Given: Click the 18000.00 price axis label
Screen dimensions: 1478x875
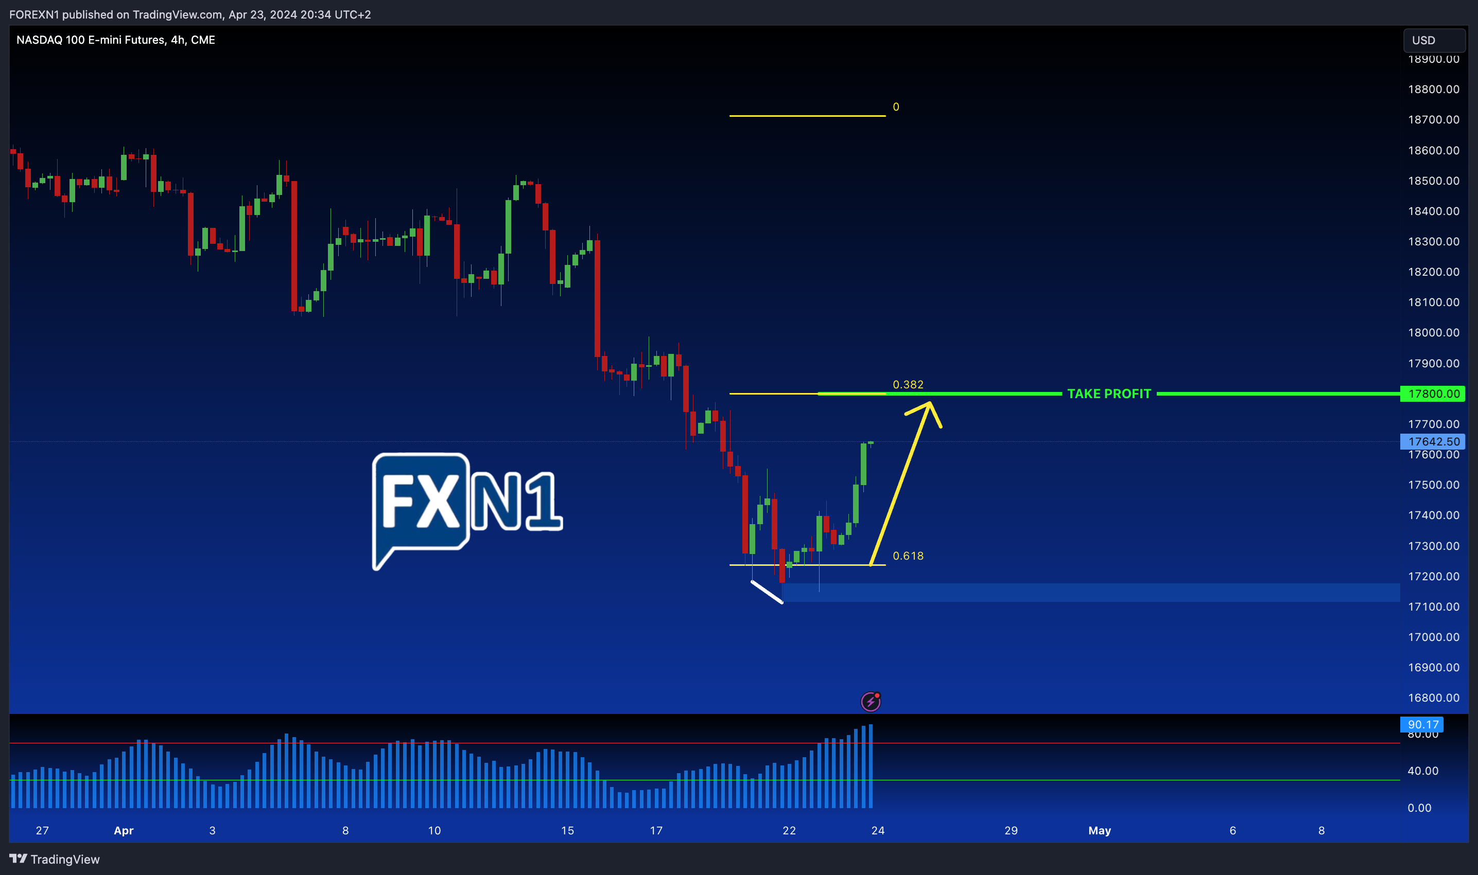Looking at the screenshot, I should [1433, 332].
